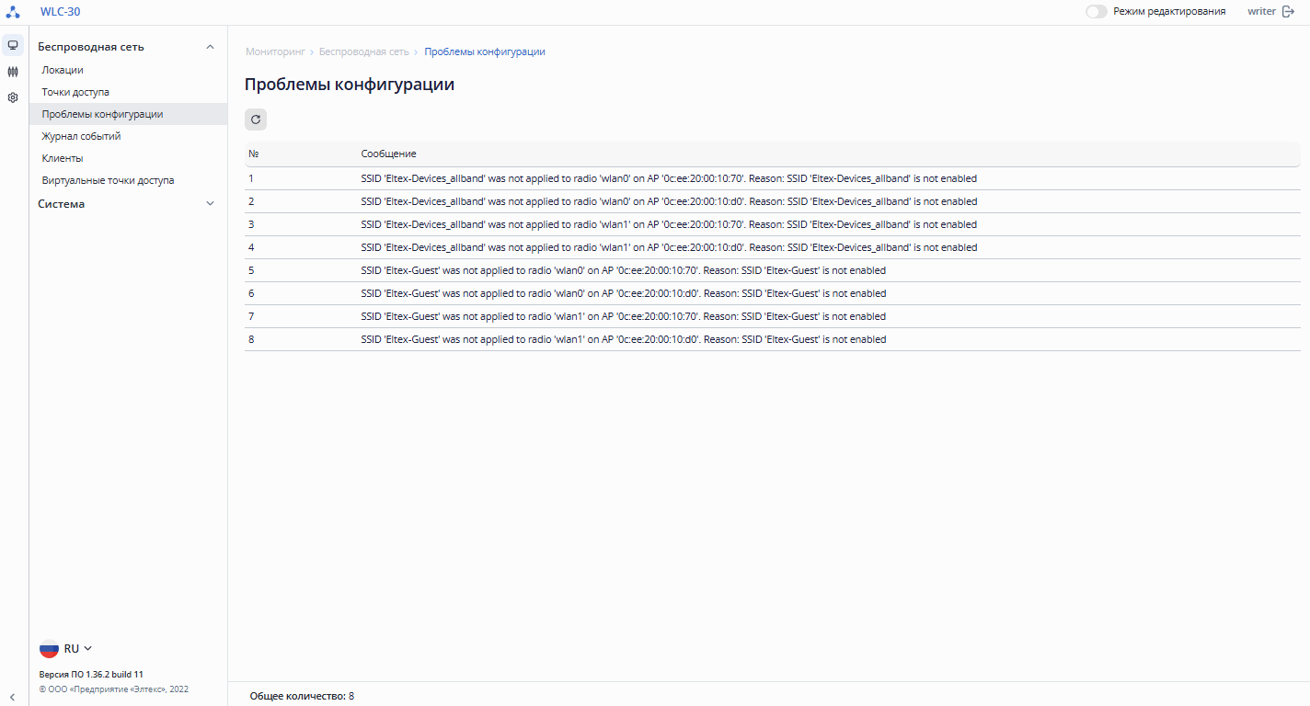Click the Мониторинг breadcrumb link

coord(275,51)
